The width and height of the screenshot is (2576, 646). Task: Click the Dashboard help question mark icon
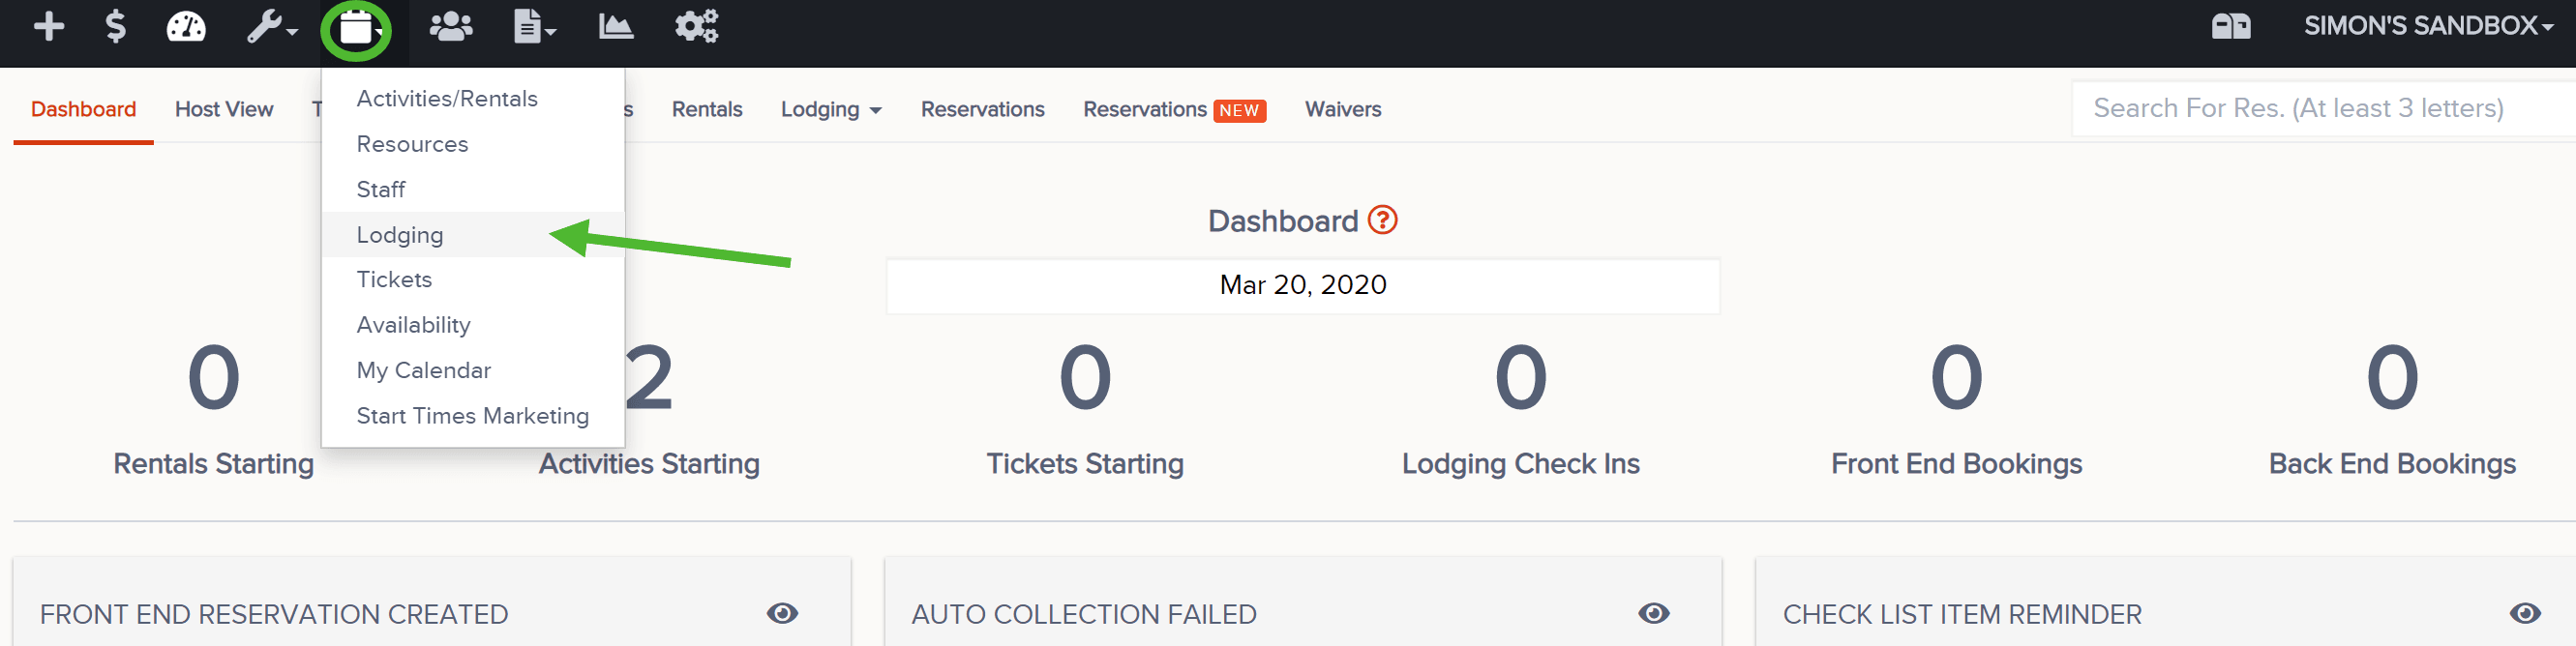[x=1381, y=220]
